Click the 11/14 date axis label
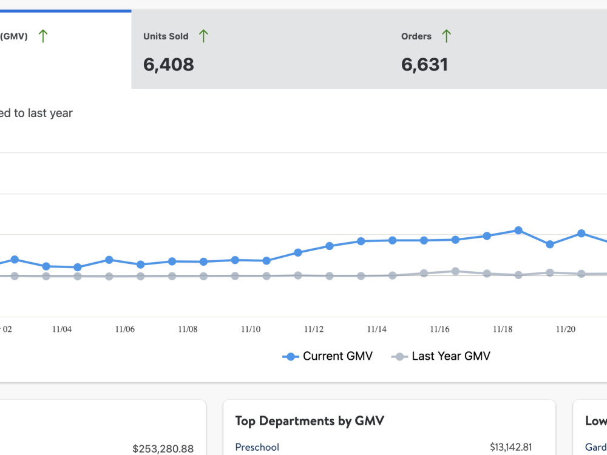This screenshot has width=607, height=455. 377,329
